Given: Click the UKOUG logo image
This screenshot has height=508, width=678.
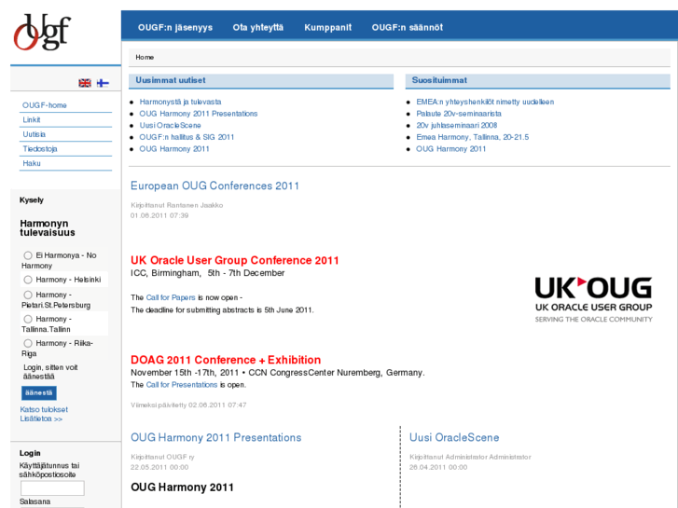Looking at the screenshot, I should 593,299.
